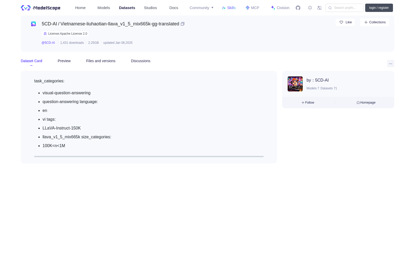The width and height of the screenshot is (415, 259).
Task: Click the login / register button
Action: 379,8
